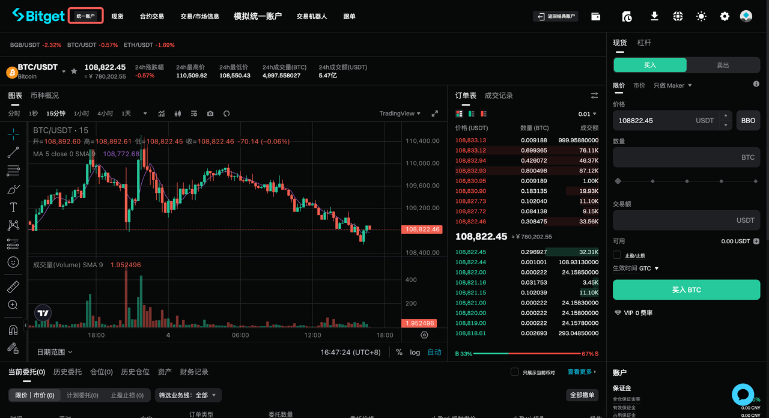Screen dimensions: 769x418
Task: Open the chart patterns tool
Action: click(13, 226)
